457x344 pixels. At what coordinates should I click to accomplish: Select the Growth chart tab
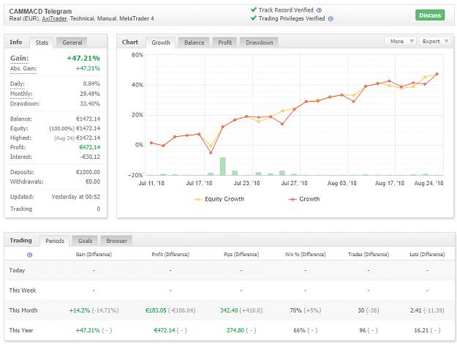[x=161, y=42]
